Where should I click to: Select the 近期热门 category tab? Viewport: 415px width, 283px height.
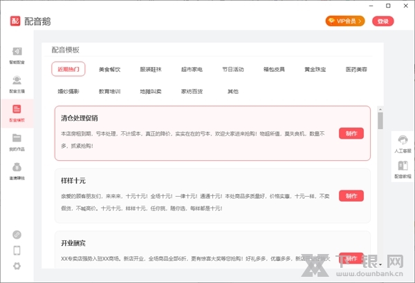[68, 69]
